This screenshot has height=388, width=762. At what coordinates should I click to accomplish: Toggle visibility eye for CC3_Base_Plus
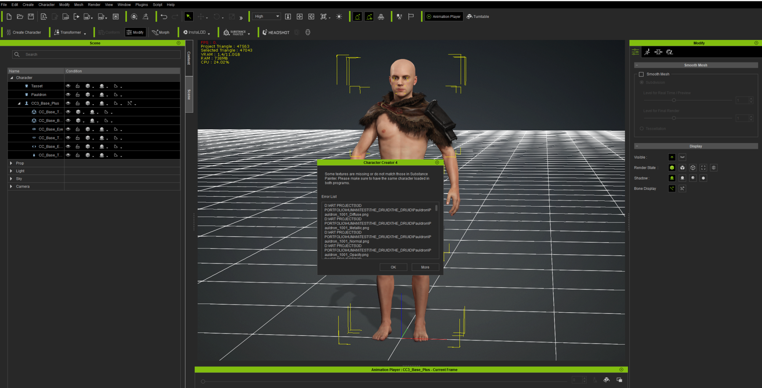point(68,103)
